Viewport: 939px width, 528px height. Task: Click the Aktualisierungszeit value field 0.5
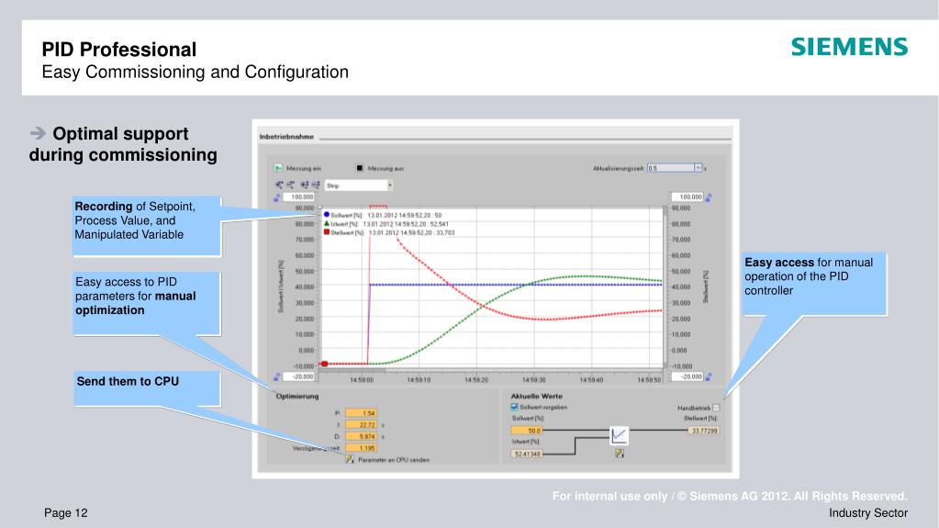point(671,168)
